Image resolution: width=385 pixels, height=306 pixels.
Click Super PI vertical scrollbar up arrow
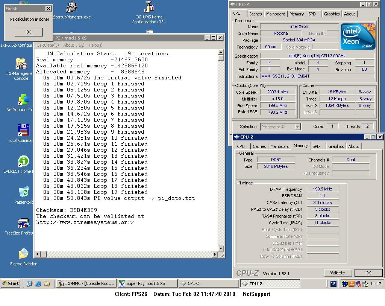coord(221,52)
